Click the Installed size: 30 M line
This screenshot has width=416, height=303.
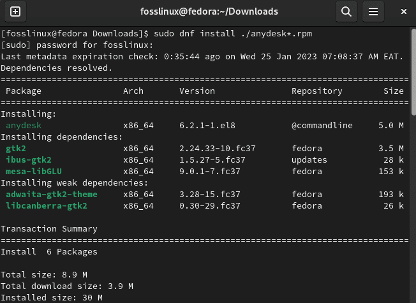coord(52,298)
